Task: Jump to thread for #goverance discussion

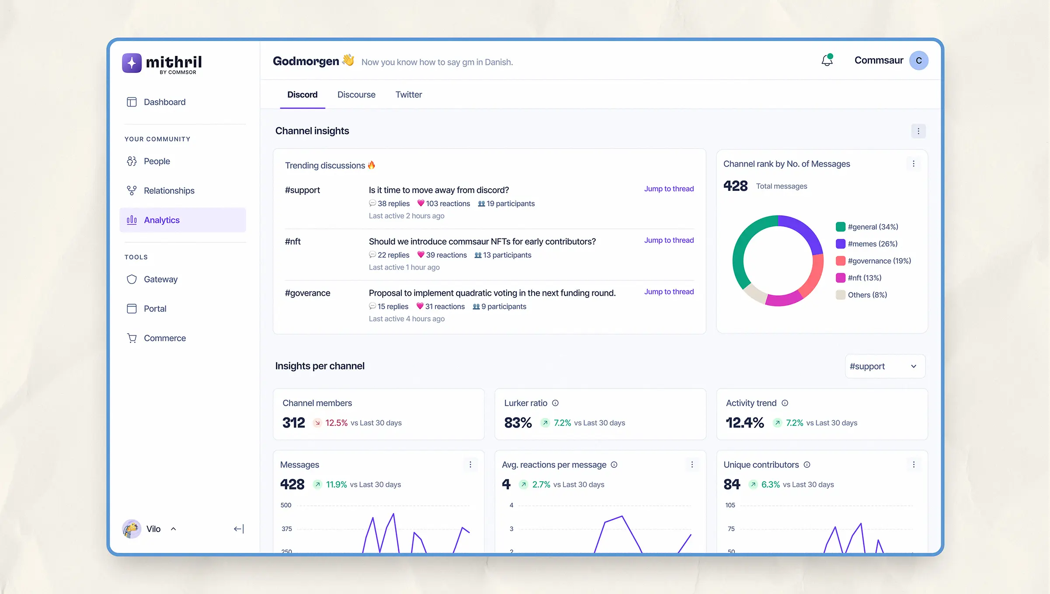Action: point(669,292)
